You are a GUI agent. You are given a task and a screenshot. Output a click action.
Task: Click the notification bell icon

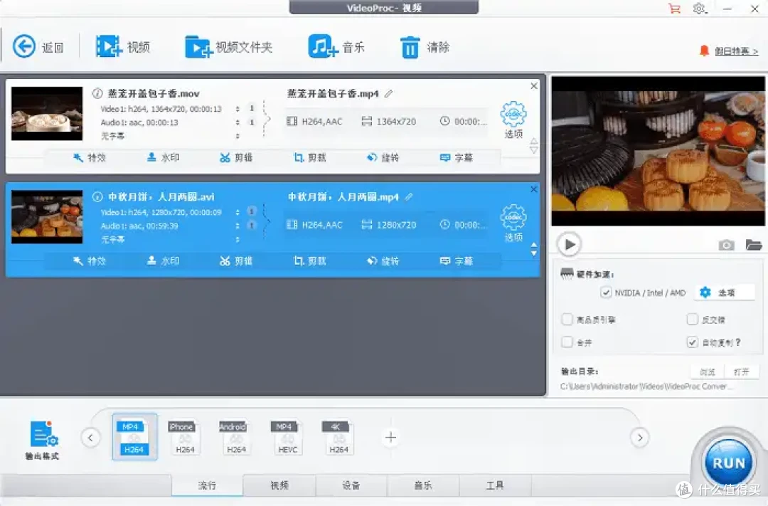704,51
